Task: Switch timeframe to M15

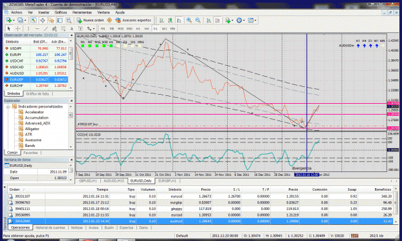Action: pos(120,29)
